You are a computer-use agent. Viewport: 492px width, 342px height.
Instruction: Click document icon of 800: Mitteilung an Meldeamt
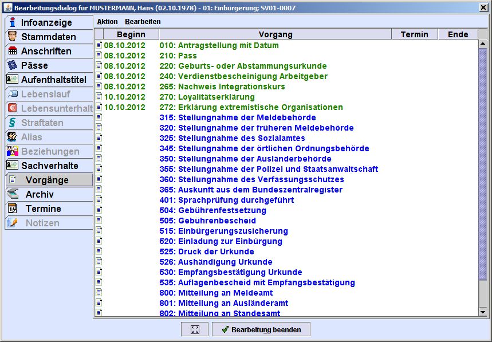(x=99, y=292)
